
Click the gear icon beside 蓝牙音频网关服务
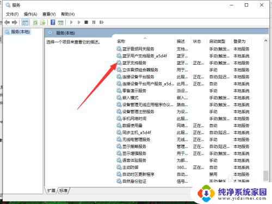coord(119,49)
